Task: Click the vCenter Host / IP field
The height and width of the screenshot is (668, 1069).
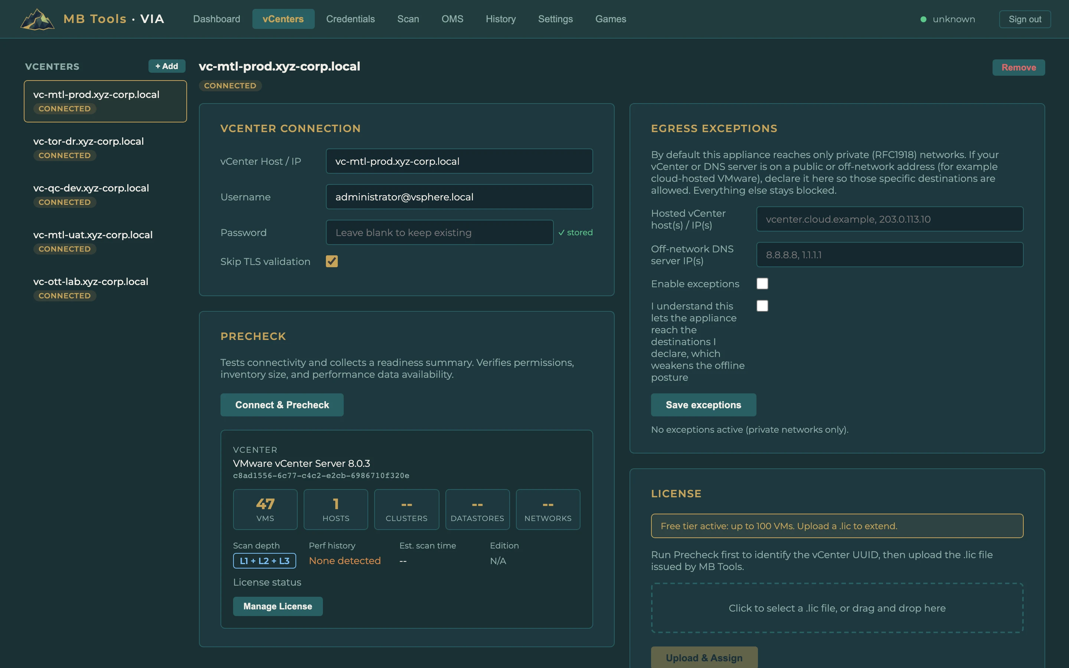Action: tap(460, 161)
